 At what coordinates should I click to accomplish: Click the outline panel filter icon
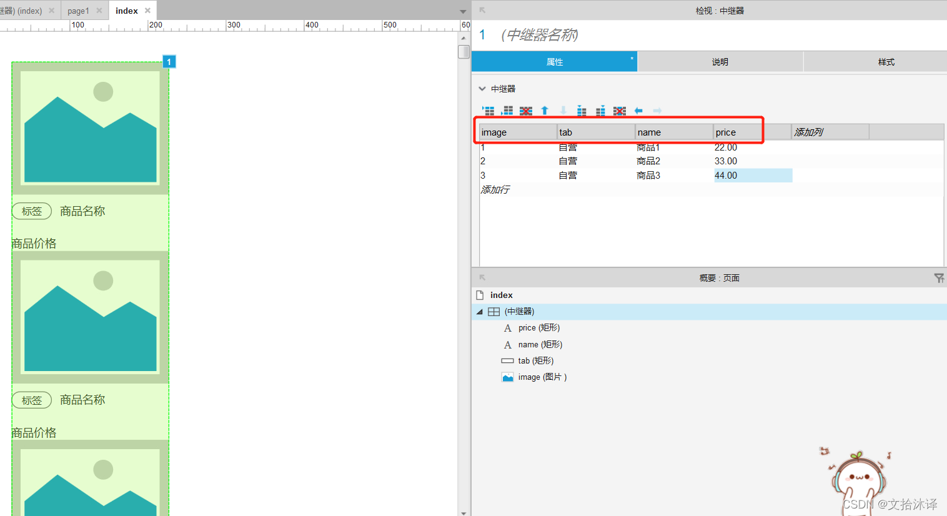(939, 278)
